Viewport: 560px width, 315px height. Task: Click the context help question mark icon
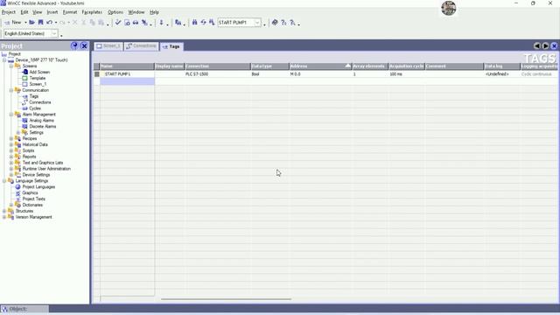click(283, 23)
